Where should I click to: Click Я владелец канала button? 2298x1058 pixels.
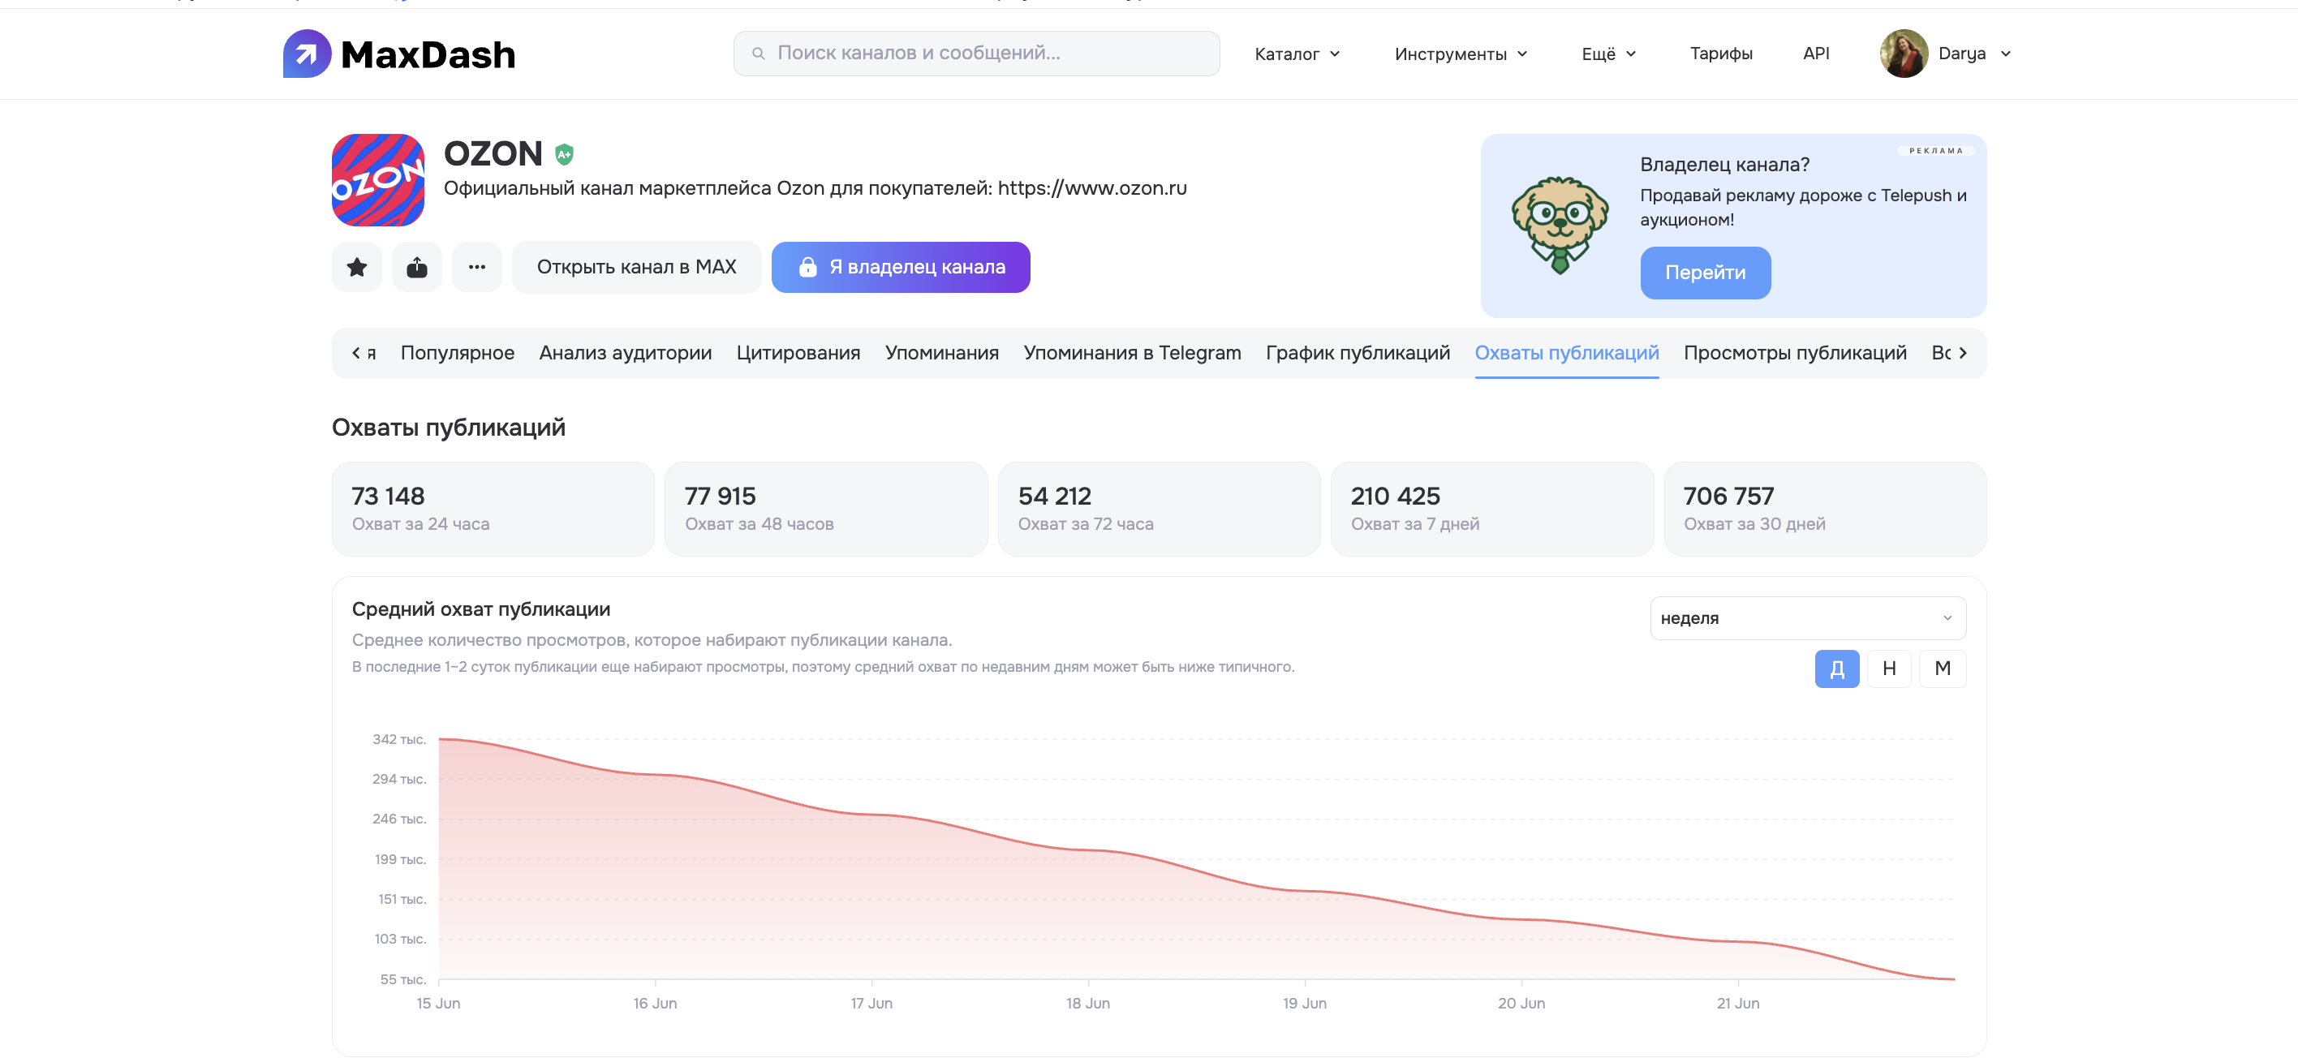tap(901, 267)
